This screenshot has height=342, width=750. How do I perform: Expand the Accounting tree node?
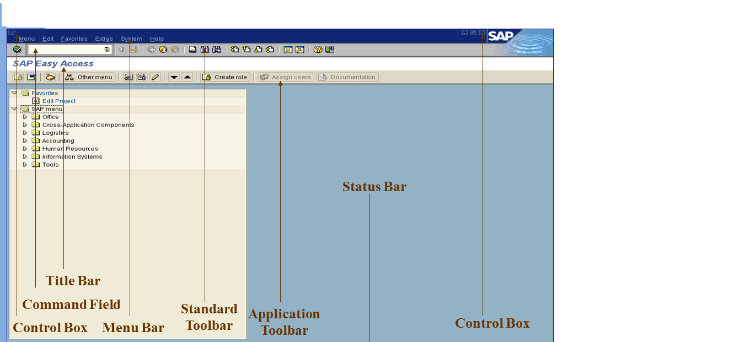point(25,140)
